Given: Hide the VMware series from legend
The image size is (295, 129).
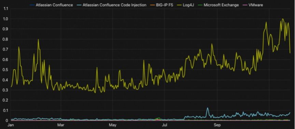Looking at the screenshot, I should 255,5.
